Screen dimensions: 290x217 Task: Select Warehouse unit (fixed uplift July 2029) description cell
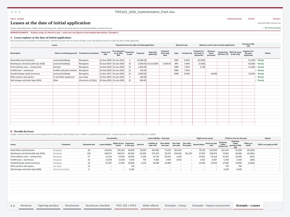[31, 64]
